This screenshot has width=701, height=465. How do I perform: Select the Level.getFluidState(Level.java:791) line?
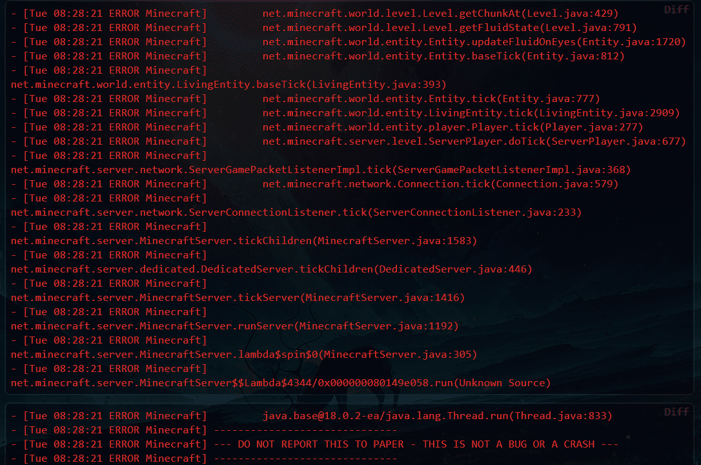(x=324, y=28)
